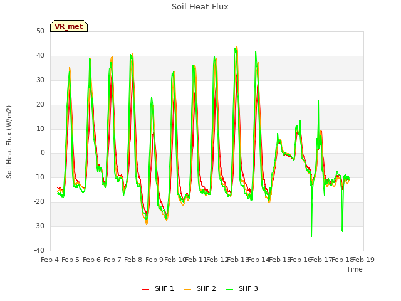Image resolution: width=401 pixels, height=301 pixels.
Task: Toggle the SHF 3 legend entry
Action: (x=242, y=288)
